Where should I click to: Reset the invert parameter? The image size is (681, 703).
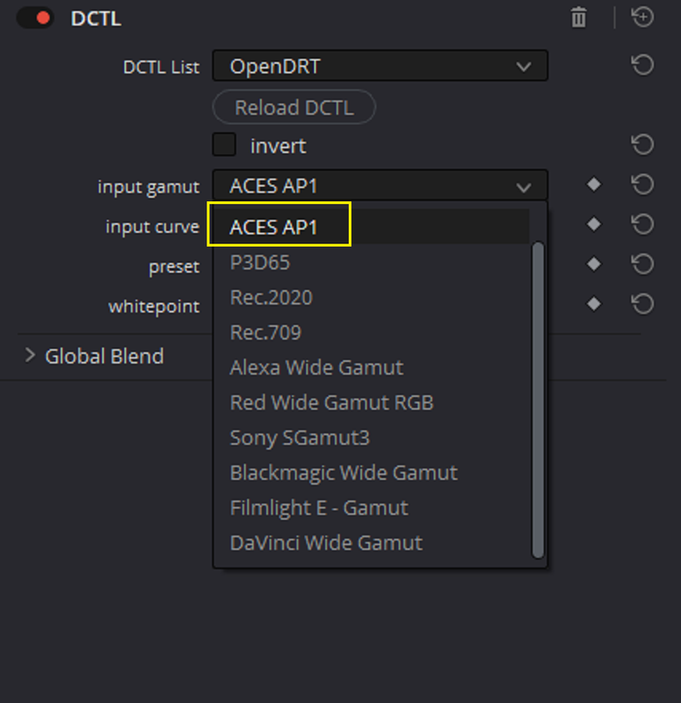[x=642, y=144]
